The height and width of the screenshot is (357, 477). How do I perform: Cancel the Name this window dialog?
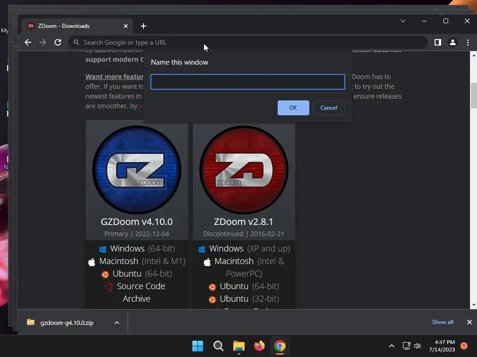click(328, 108)
